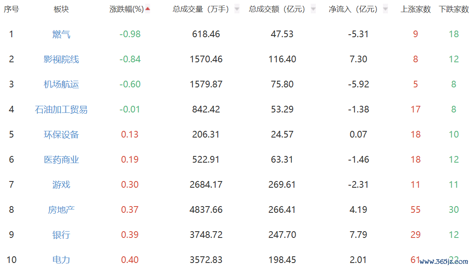The image size is (471, 268).
Task: Sort by 总成交量 using its dropdown arrow
Action: [x=237, y=9]
